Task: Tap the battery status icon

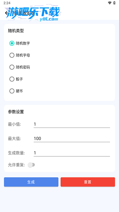Action: click(114, 3)
